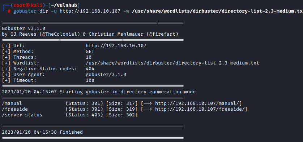Click the "Gobuster v3.1.0" version line

[24, 28]
